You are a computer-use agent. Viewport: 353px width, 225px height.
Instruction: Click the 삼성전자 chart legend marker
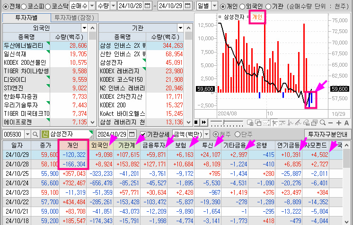click(220, 17)
